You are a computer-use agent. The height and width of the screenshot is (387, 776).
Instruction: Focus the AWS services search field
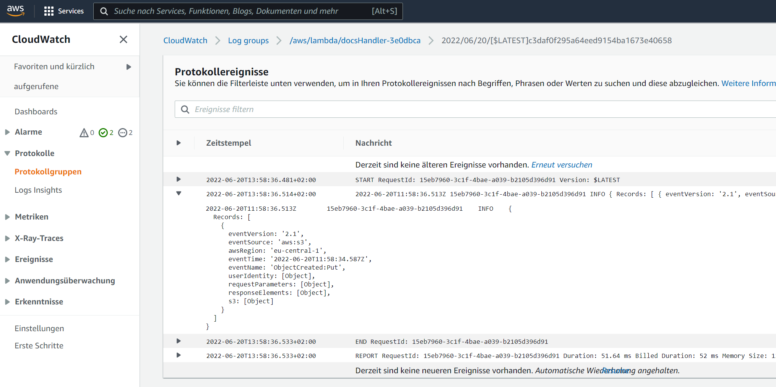(x=248, y=11)
